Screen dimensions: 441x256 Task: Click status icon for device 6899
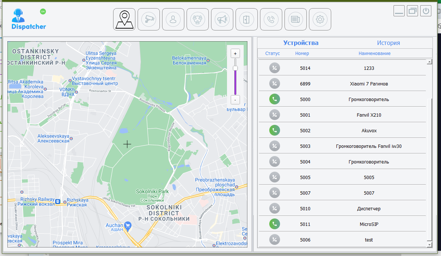[x=274, y=83]
